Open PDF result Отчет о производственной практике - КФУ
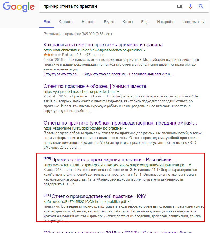Image resolution: width=210 pixels, height=233 pixels. coord(99,196)
